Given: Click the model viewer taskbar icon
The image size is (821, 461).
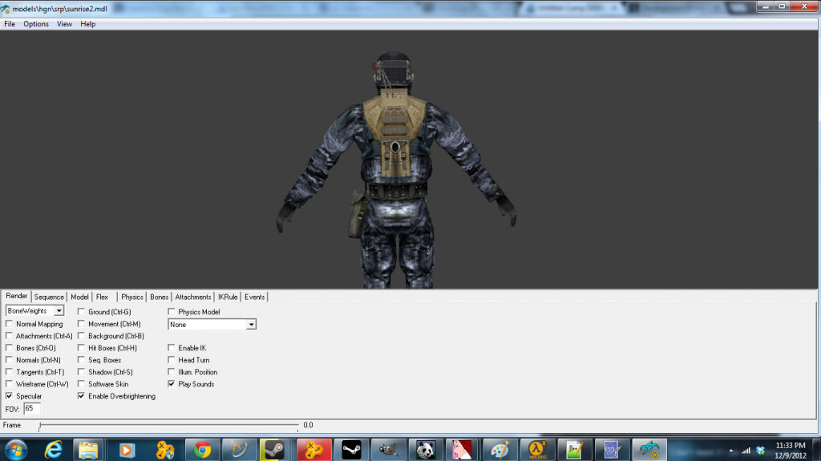Looking at the screenshot, I should pyautogui.click(x=649, y=450).
